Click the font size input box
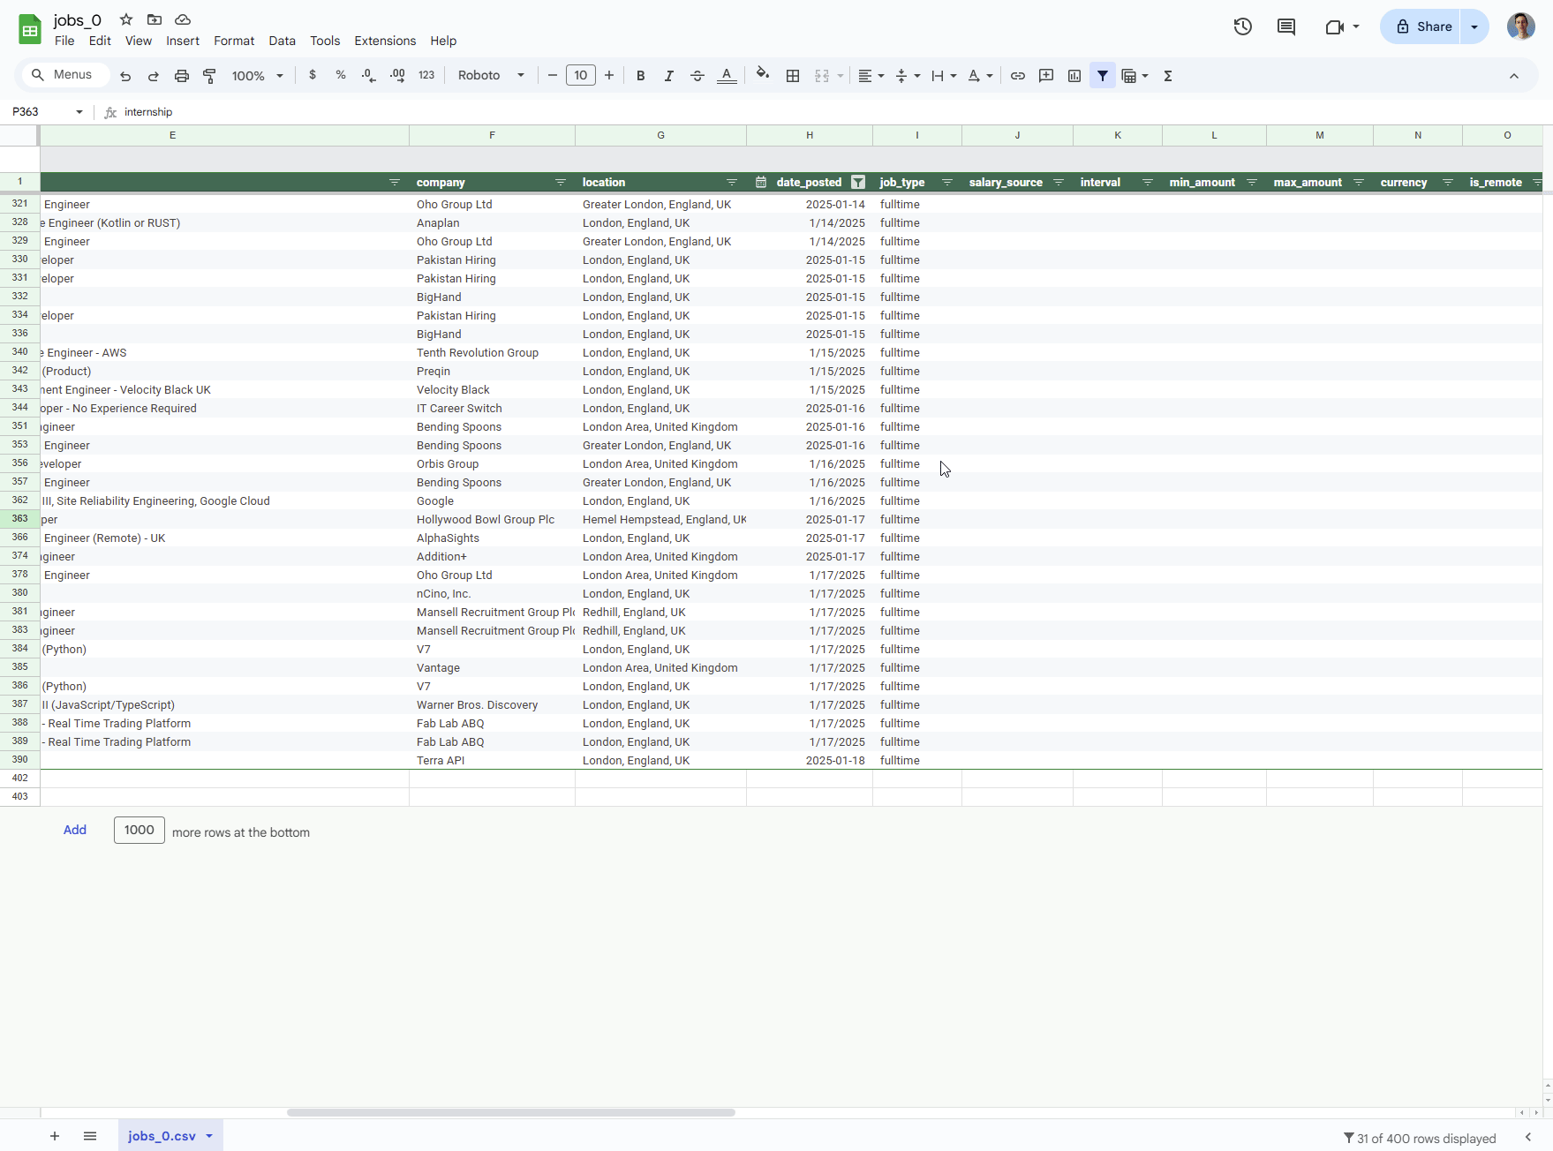This screenshot has width=1553, height=1151. 580,76
